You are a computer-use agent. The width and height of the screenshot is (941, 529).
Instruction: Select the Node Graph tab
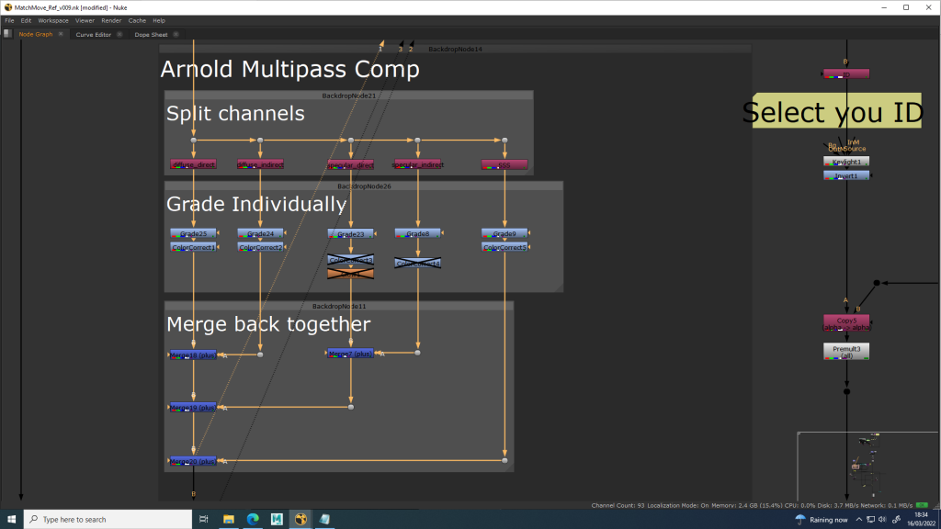click(x=36, y=34)
